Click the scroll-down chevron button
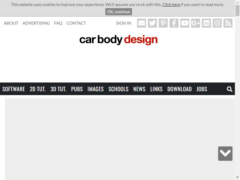 (225, 154)
